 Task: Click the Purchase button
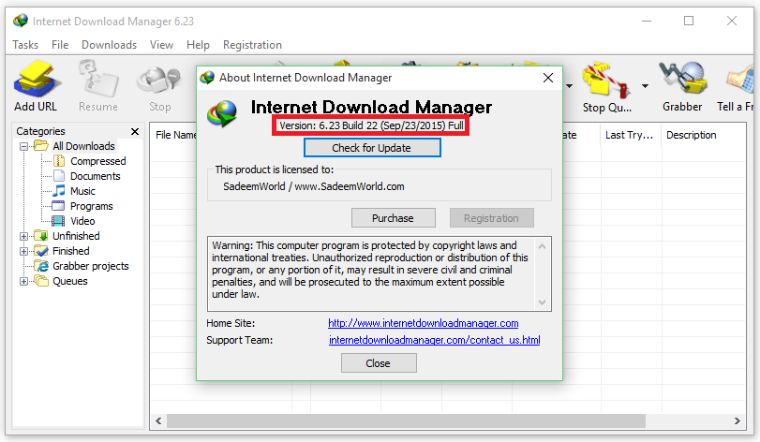click(393, 218)
